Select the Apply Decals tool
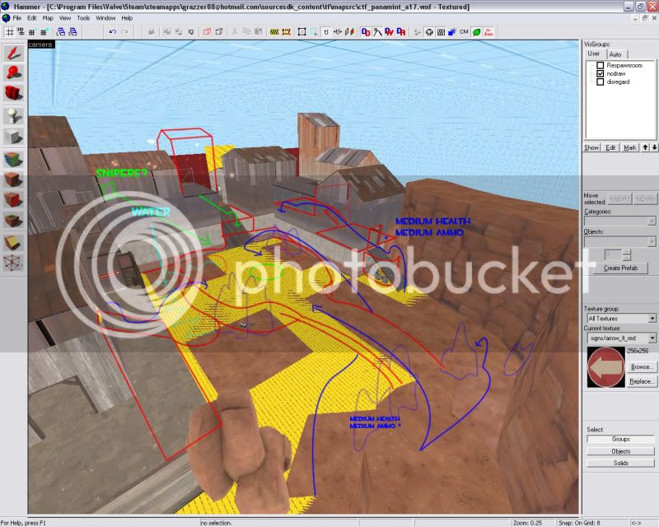The image size is (659, 527). pyautogui.click(x=14, y=200)
